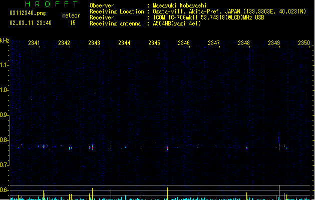Click the 2345 time axis label

(x=154, y=43)
